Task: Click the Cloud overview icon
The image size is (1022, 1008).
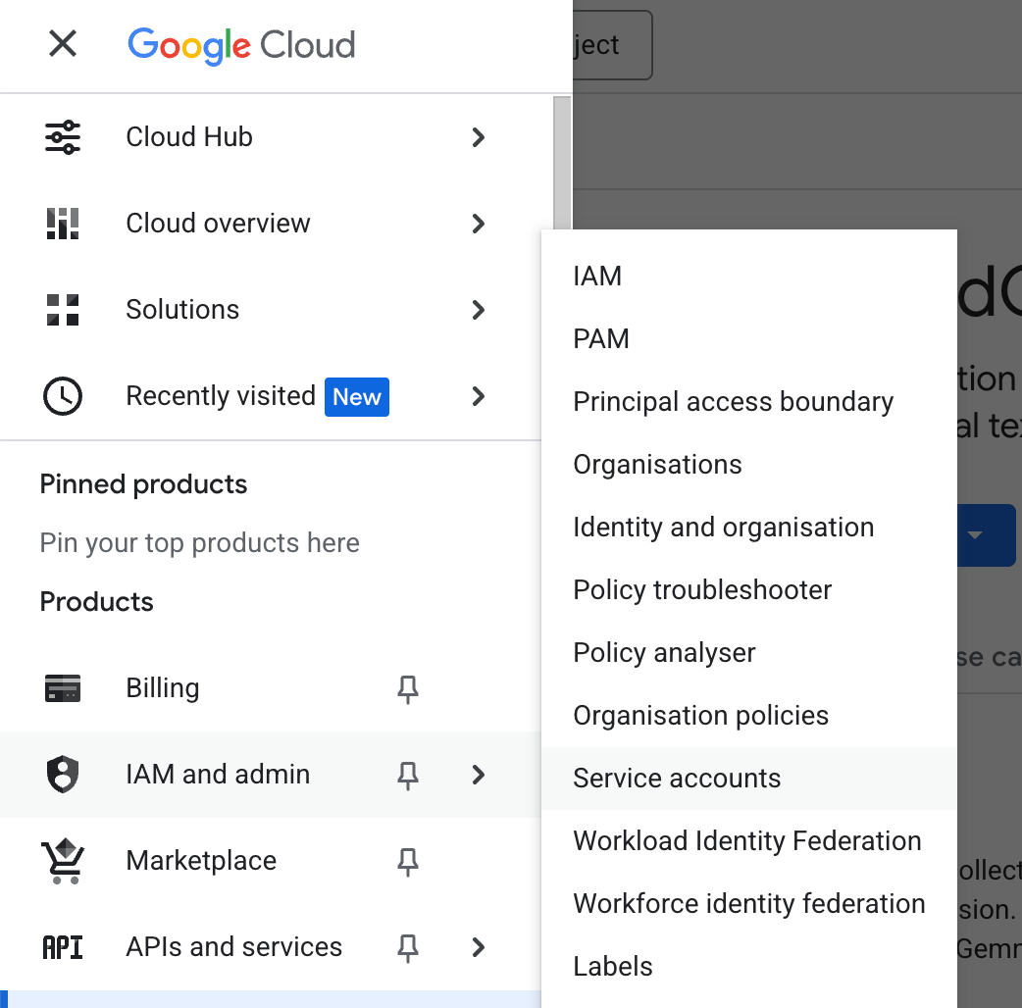Action: click(x=63, y=224)
